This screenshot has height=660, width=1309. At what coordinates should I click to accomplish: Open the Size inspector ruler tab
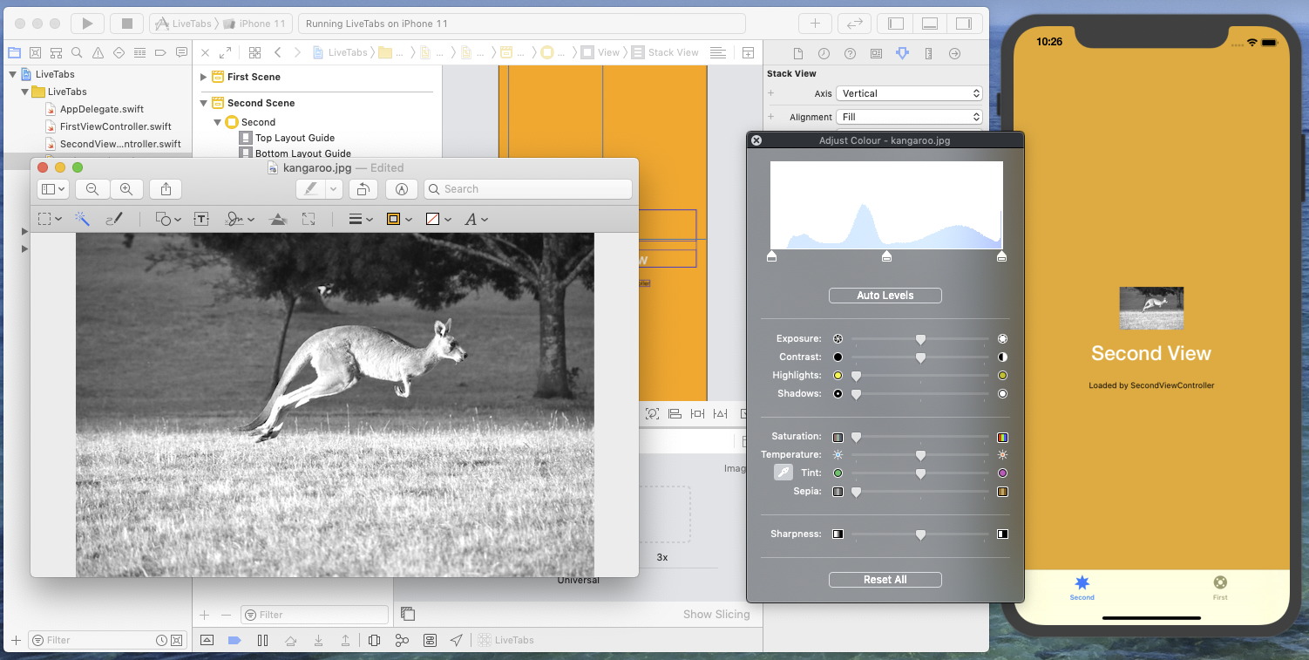click(928, 53)
